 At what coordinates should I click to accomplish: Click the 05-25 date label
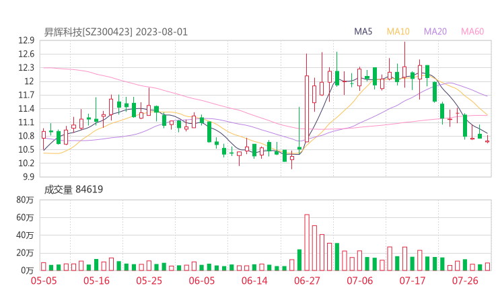click(x=149, y=281)
